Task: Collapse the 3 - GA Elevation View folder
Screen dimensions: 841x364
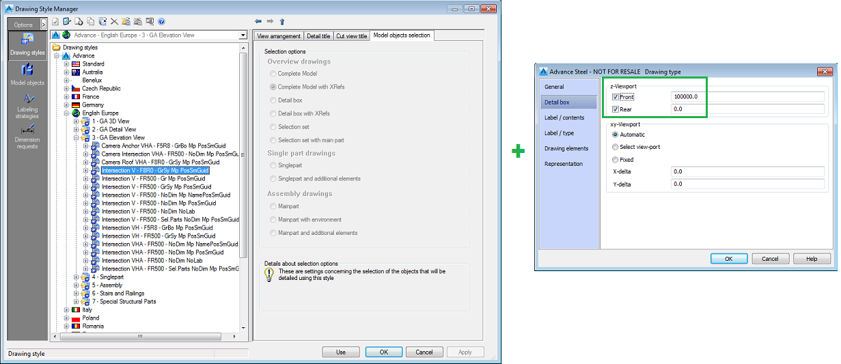Action: pos(77,138)
